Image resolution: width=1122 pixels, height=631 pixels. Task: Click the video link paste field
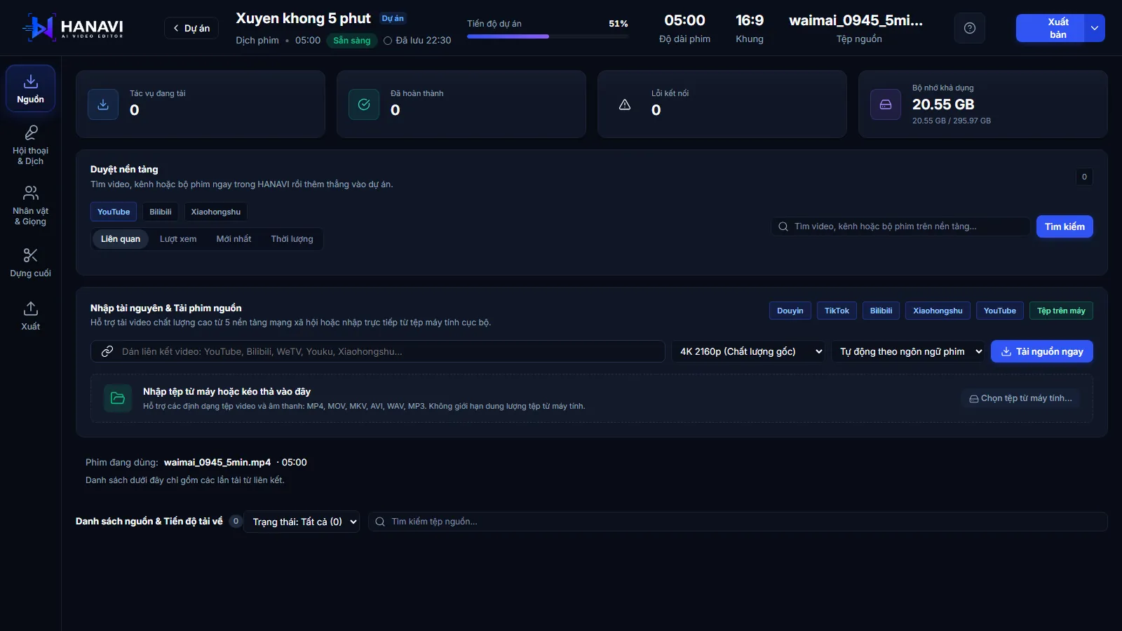click(378, 351)
